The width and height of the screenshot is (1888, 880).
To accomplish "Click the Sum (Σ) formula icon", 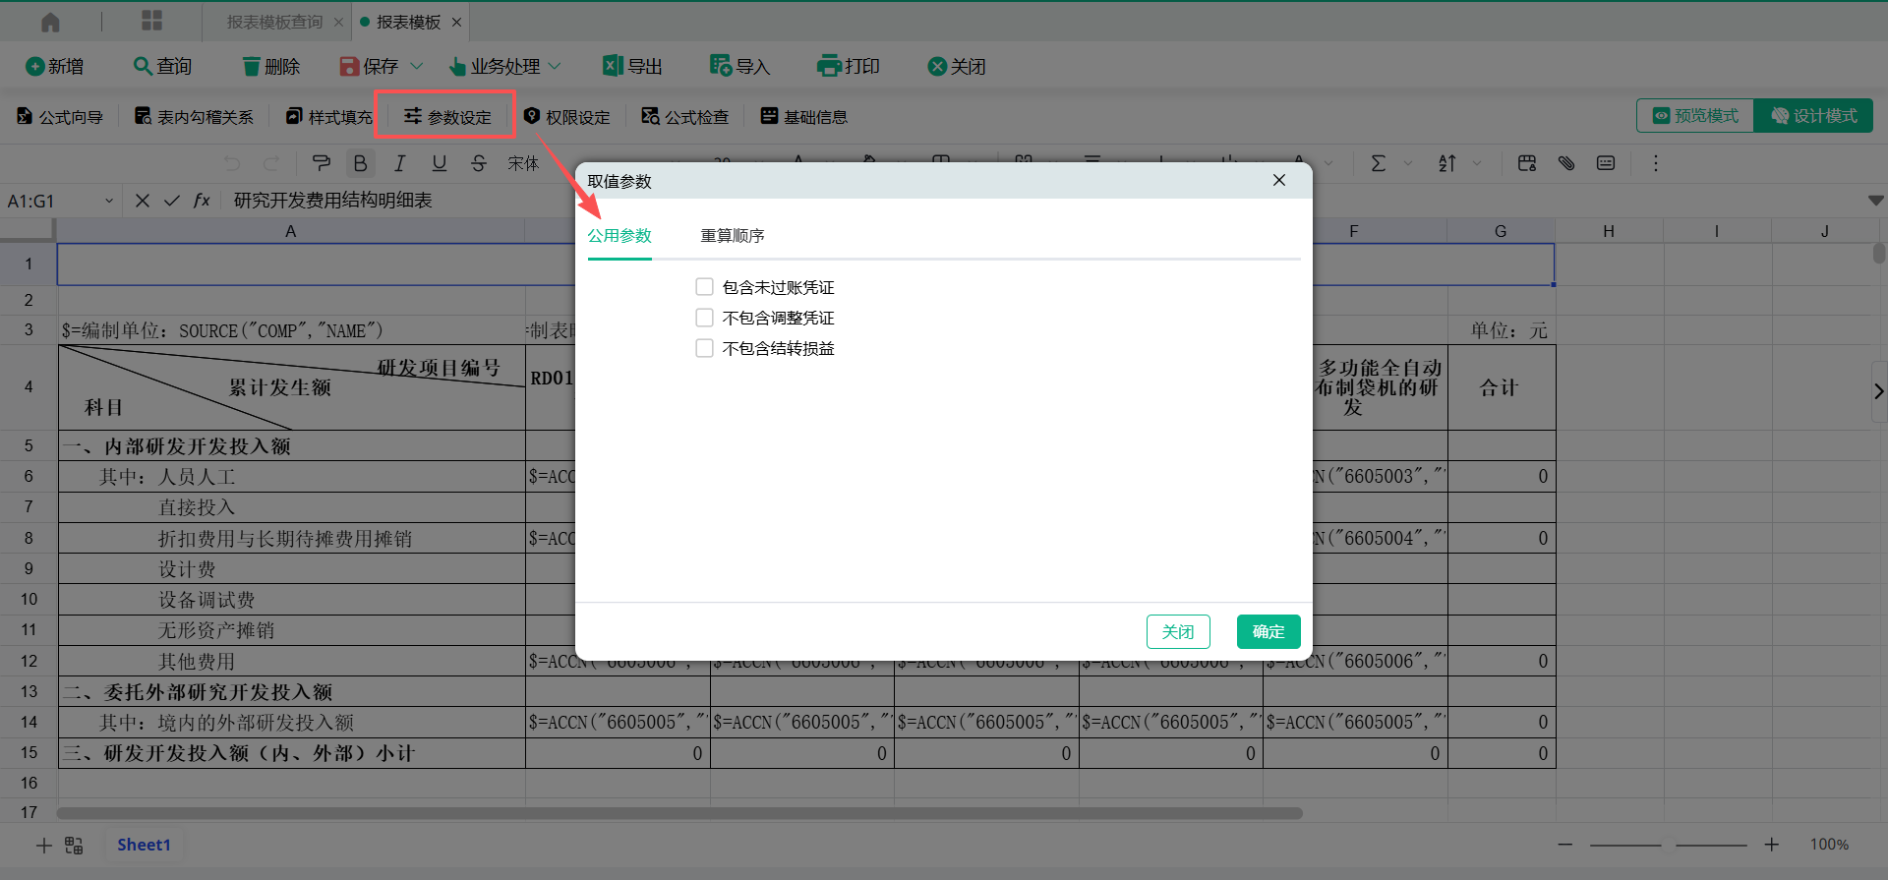I will (x=1378, y=163).
